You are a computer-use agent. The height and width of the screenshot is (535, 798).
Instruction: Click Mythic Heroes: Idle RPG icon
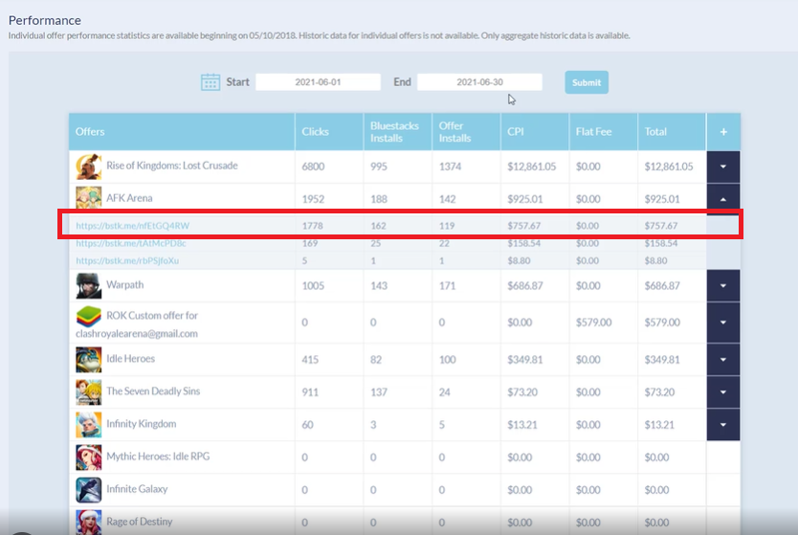pyautogui.click(x=89, y=457)
